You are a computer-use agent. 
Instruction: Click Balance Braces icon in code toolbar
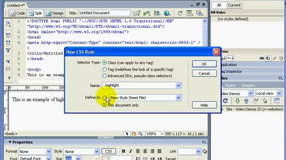click(x=8, y=69)
